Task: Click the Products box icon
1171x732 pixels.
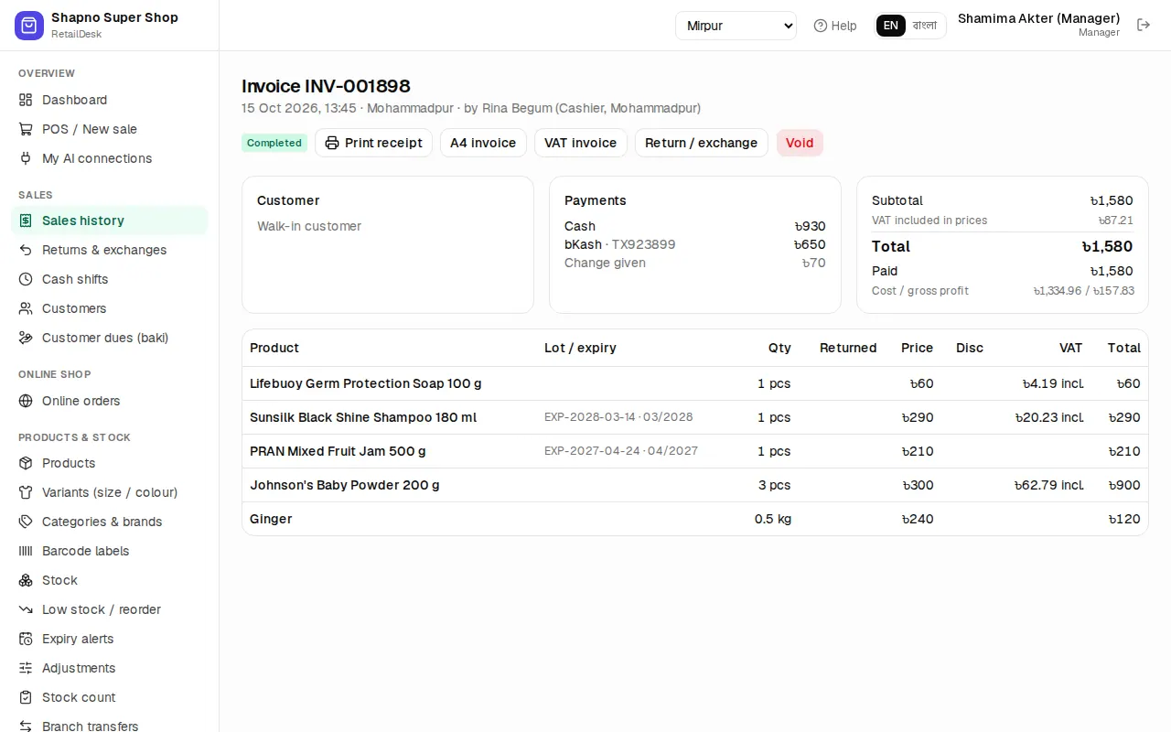Action: [x=26, y=463]
